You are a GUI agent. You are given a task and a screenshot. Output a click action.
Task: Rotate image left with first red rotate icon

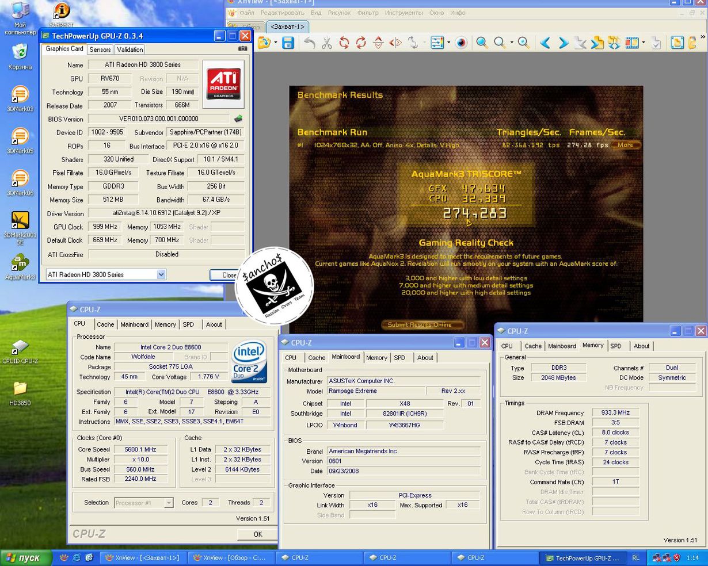[344, 43]
